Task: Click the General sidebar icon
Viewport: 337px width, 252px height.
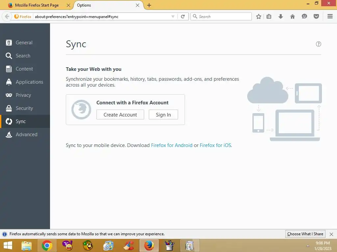Action: point(9,43)
